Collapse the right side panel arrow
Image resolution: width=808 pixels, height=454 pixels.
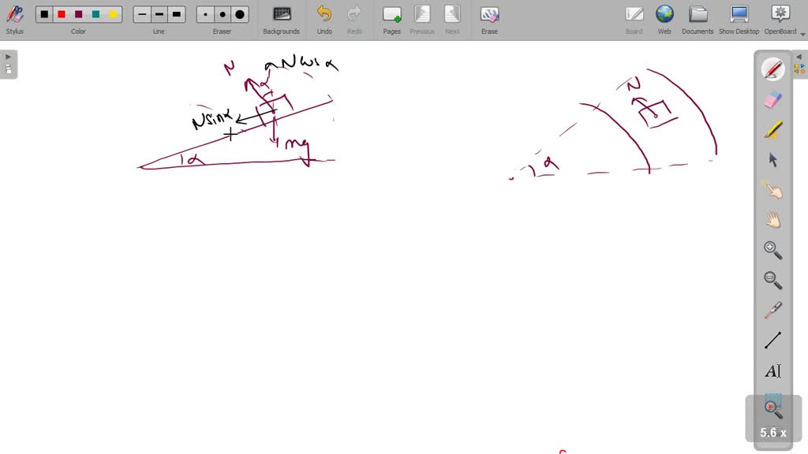coord(799,57)
